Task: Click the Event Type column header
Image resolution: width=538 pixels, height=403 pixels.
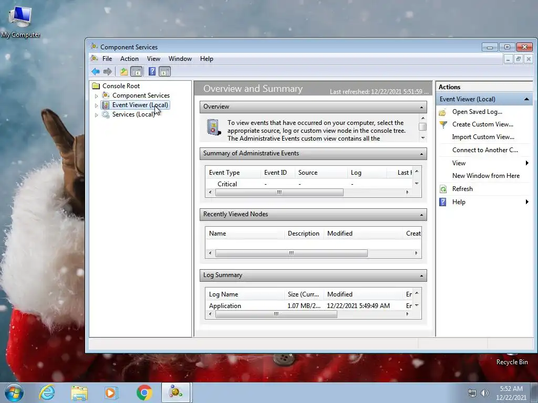Action: [x=233, y=173]
